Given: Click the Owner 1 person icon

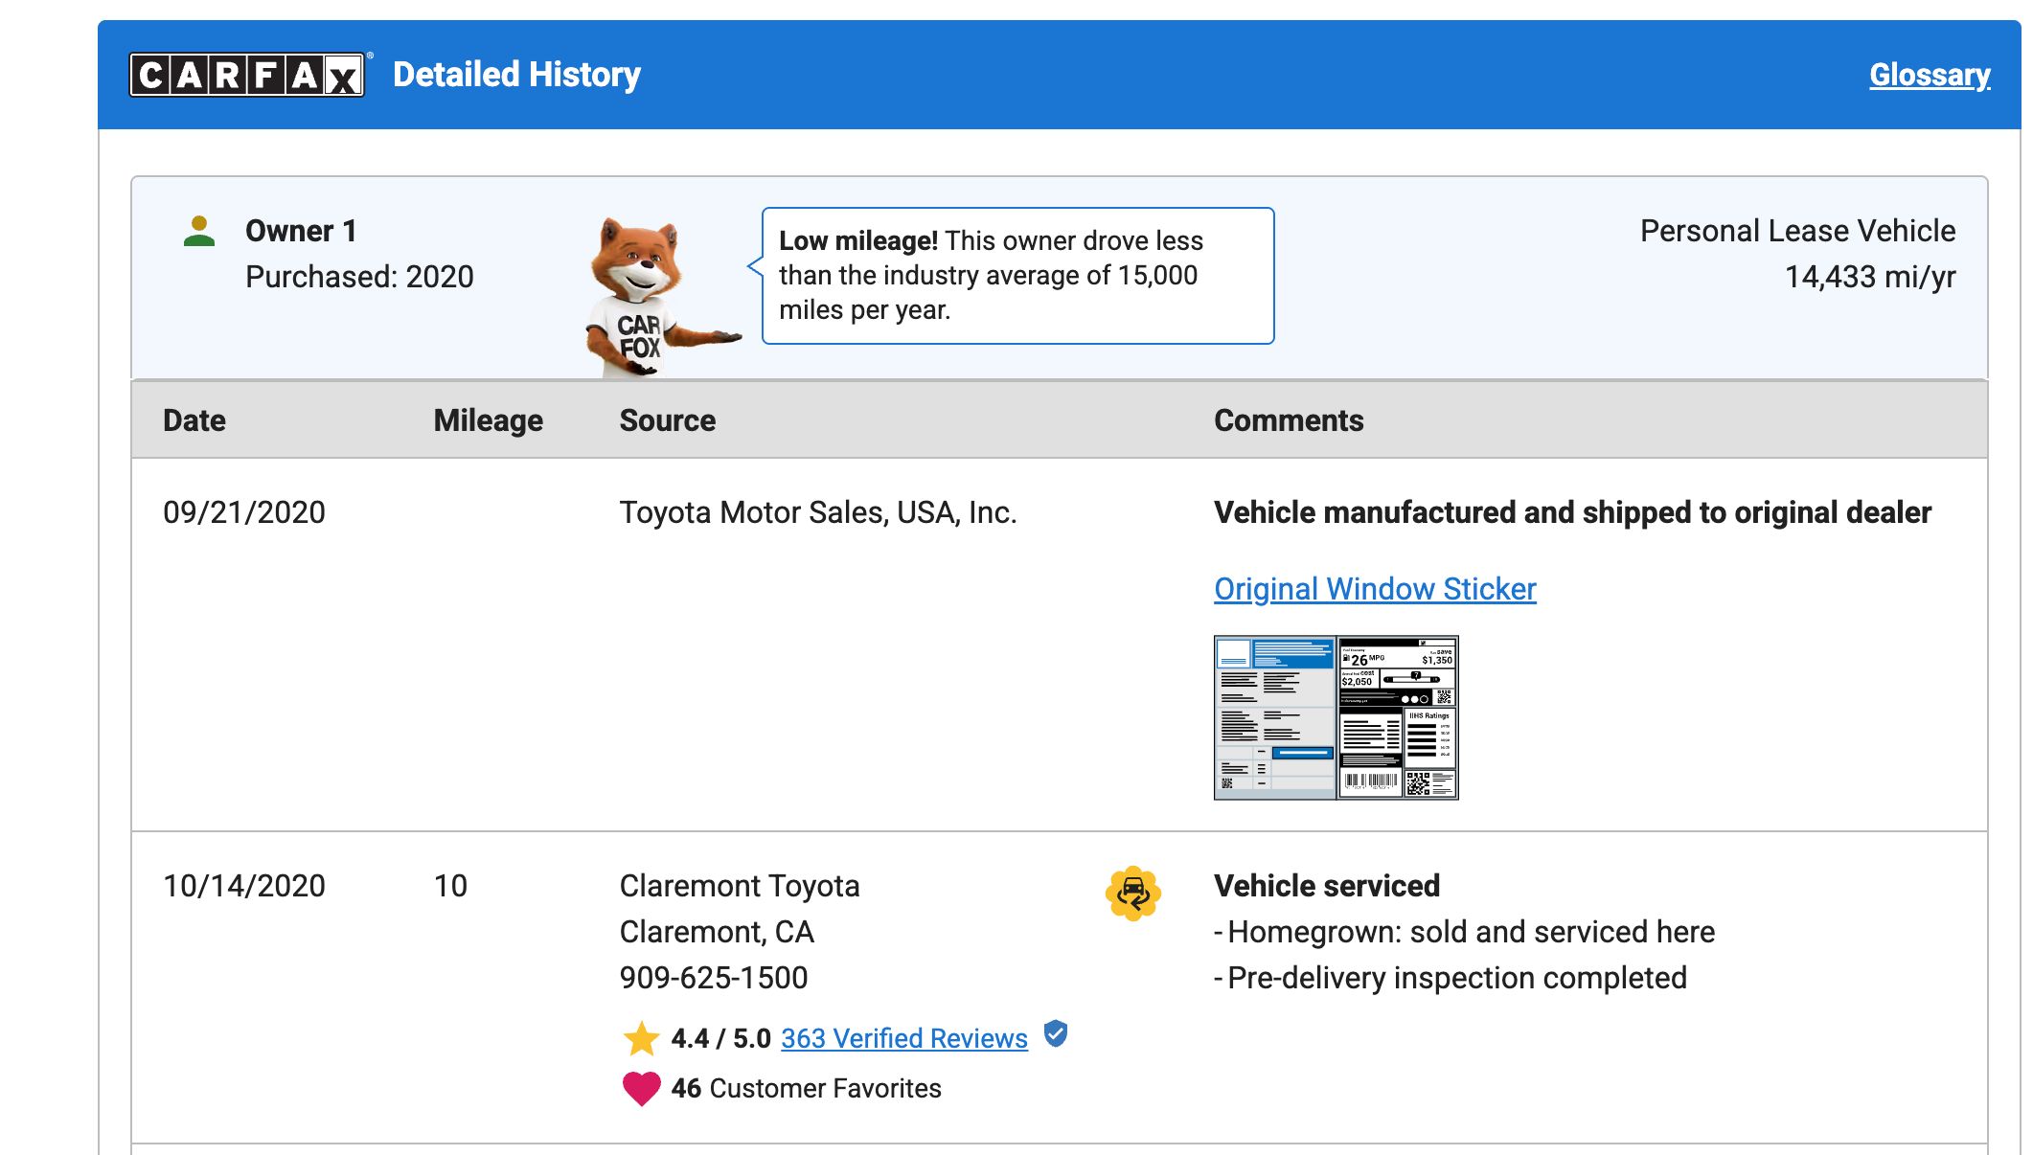Looking at the screenshot, I should tap(199, 231).
